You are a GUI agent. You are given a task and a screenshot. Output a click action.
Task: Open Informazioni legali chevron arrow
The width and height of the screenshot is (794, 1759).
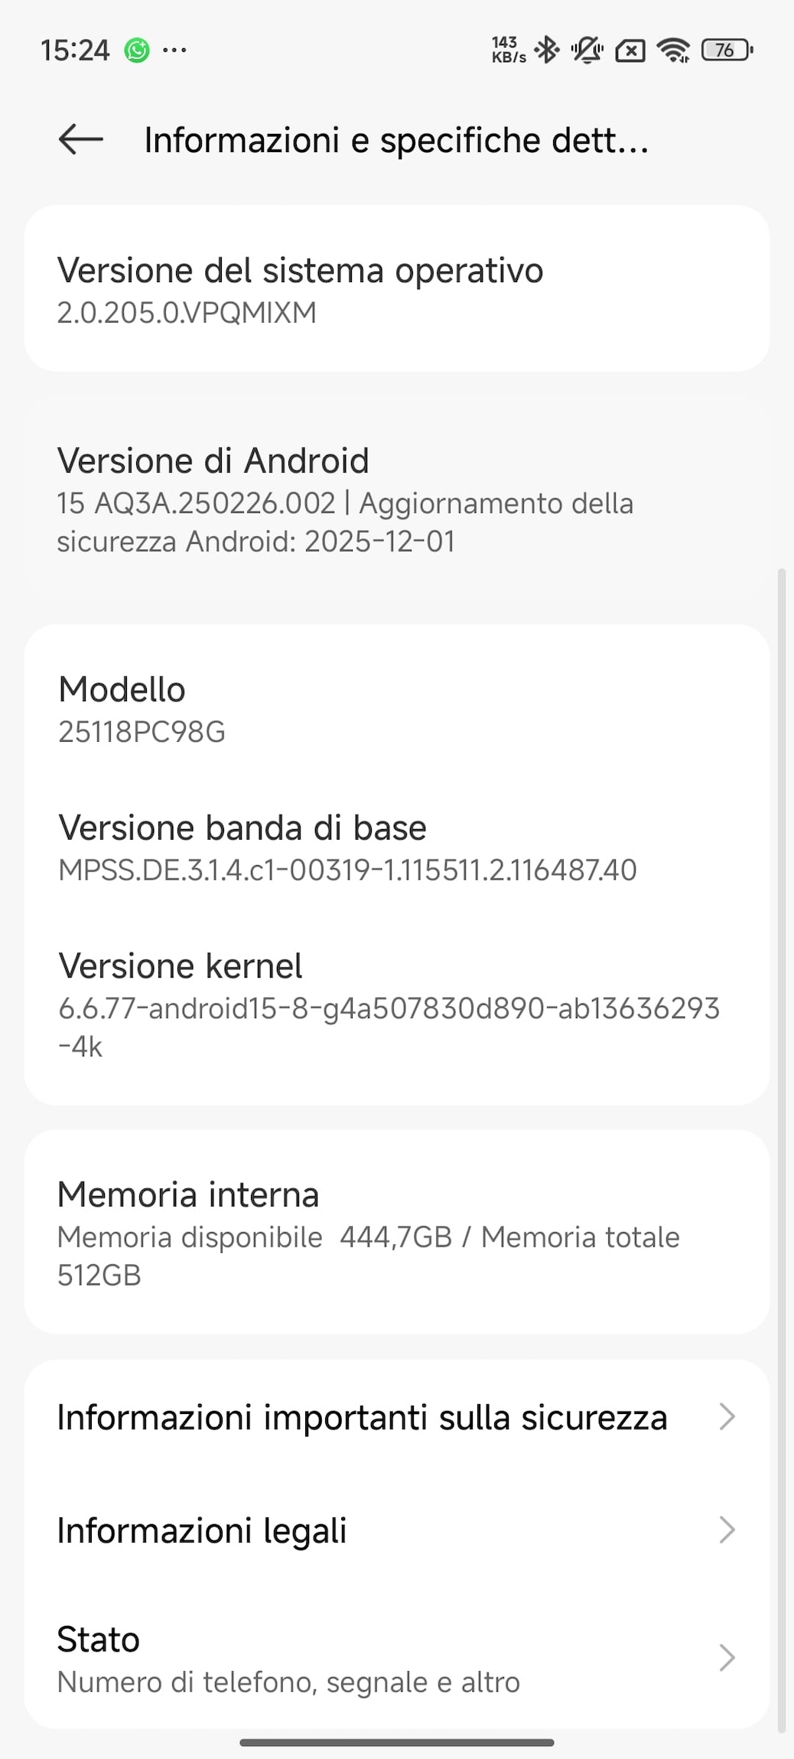click(x=727, y=1530)
